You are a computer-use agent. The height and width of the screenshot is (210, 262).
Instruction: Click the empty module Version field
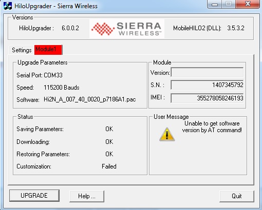tap(207, 72)
